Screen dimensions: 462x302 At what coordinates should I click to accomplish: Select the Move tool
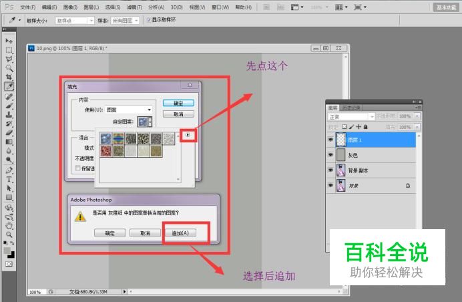coord(9,41)
